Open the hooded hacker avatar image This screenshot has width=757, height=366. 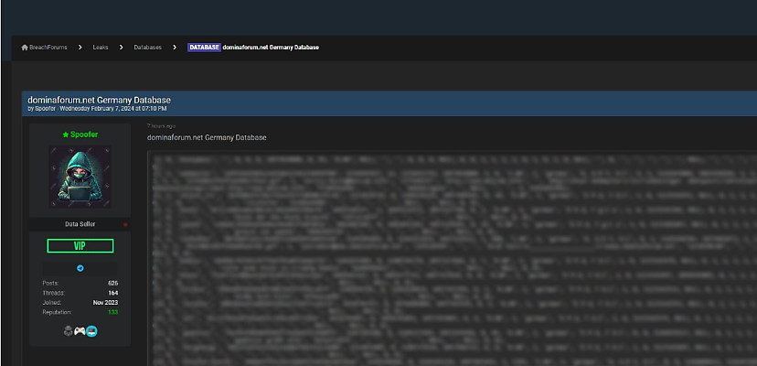pyautogui.click(x=80, y=177)
